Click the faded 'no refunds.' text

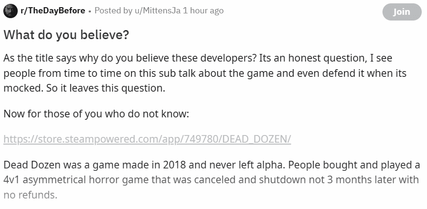(30, 195)
